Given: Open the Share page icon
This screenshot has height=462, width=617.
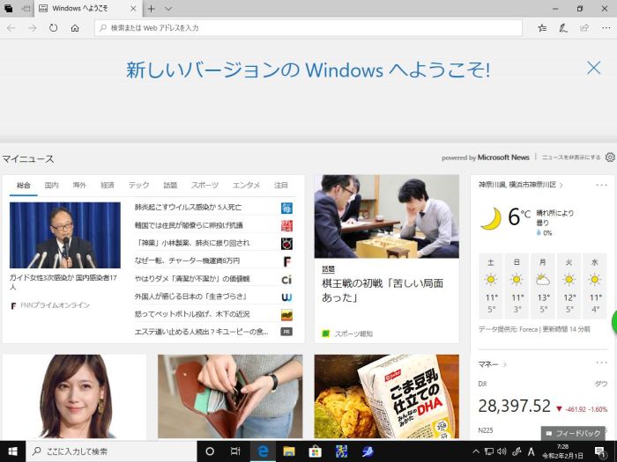Looking at the screenshot, I should [584, 28].
